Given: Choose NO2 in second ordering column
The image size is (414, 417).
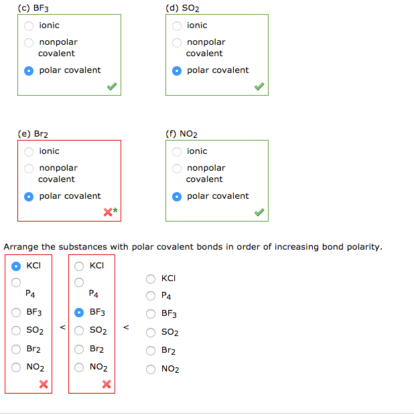Looking at the screenshot, I should coord(79,367).
